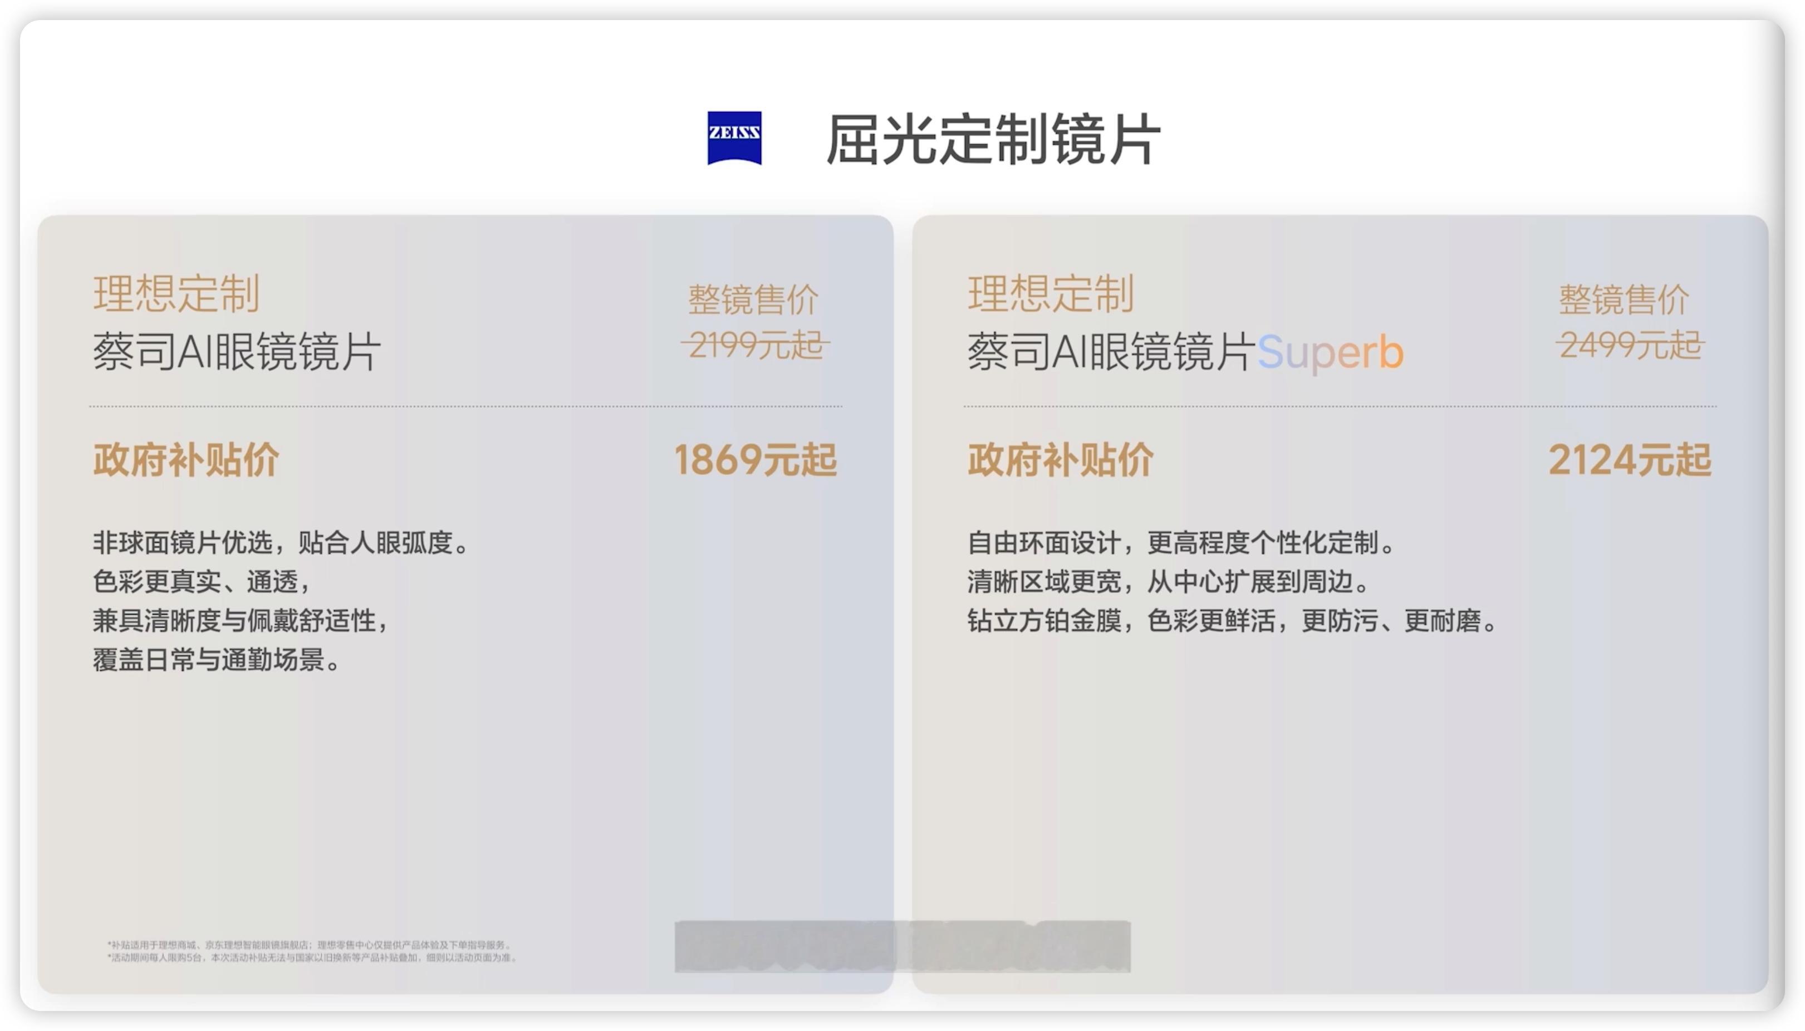Click the ZEISS logo icon
The image size is (1805, 1031).
(x=734, y=138)
